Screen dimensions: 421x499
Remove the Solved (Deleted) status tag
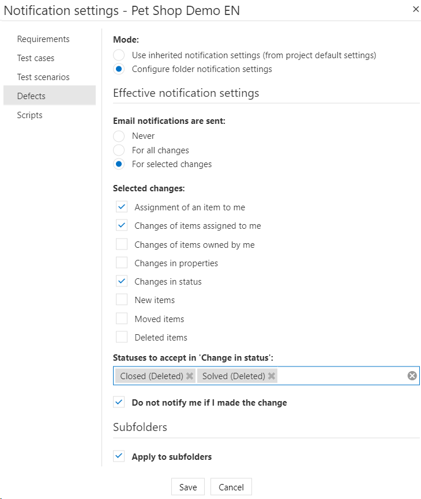pyautogui.click(x=272, y=376)
